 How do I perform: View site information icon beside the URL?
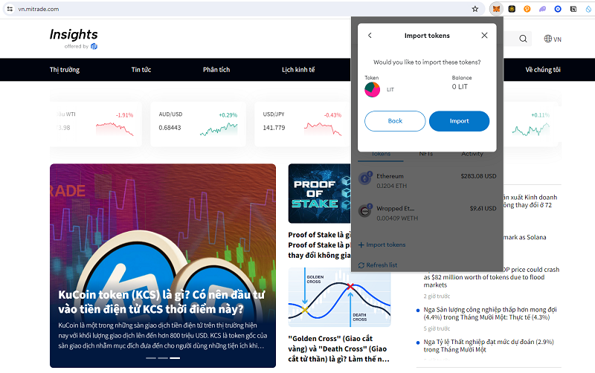(10, 9)
